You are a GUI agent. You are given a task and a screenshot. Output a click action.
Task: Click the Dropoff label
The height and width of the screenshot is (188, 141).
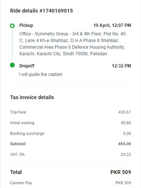coord(27,66)
